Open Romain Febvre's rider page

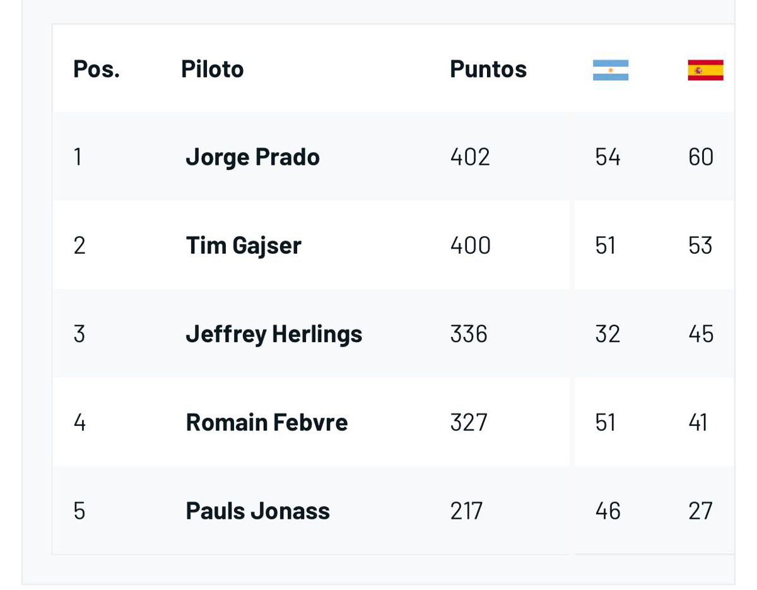266,422
